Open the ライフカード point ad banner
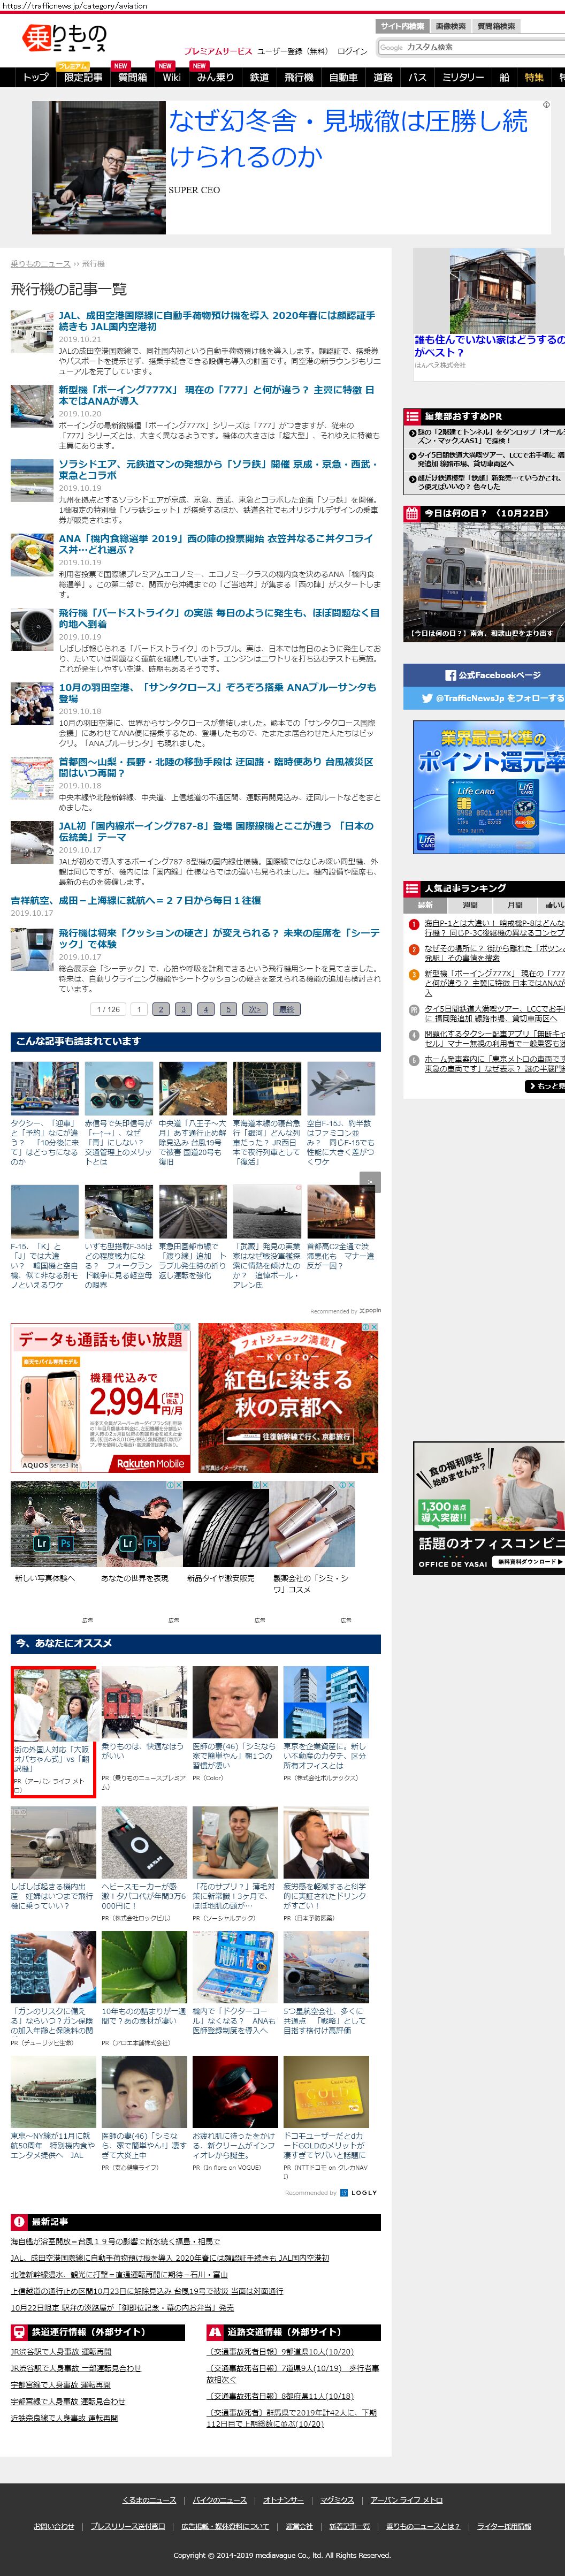 click(x=489, y=787)
